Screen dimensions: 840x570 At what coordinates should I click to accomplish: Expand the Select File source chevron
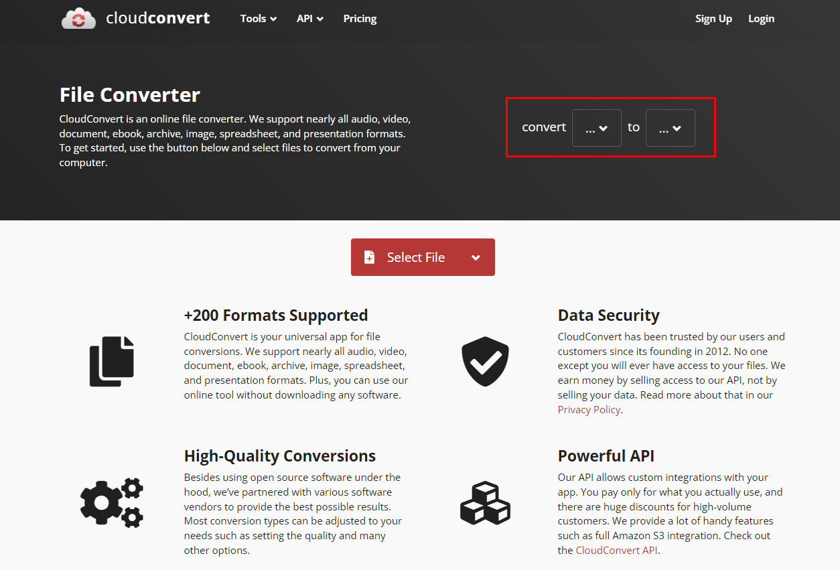[476, 258]
